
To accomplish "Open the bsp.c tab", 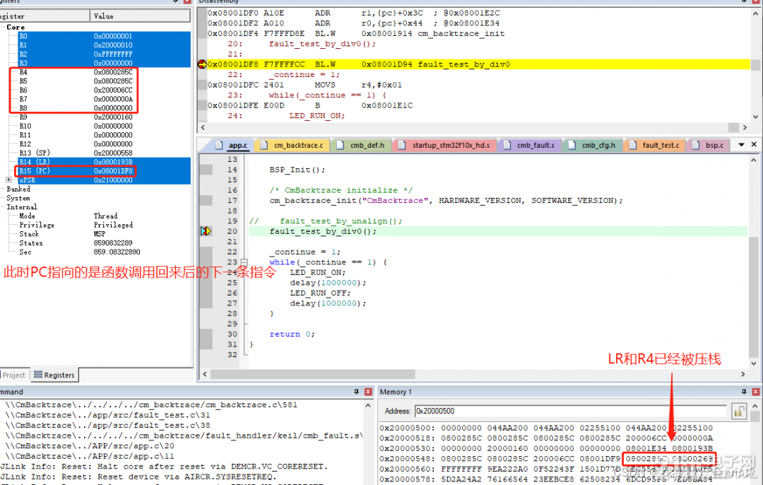I will 709,145.
